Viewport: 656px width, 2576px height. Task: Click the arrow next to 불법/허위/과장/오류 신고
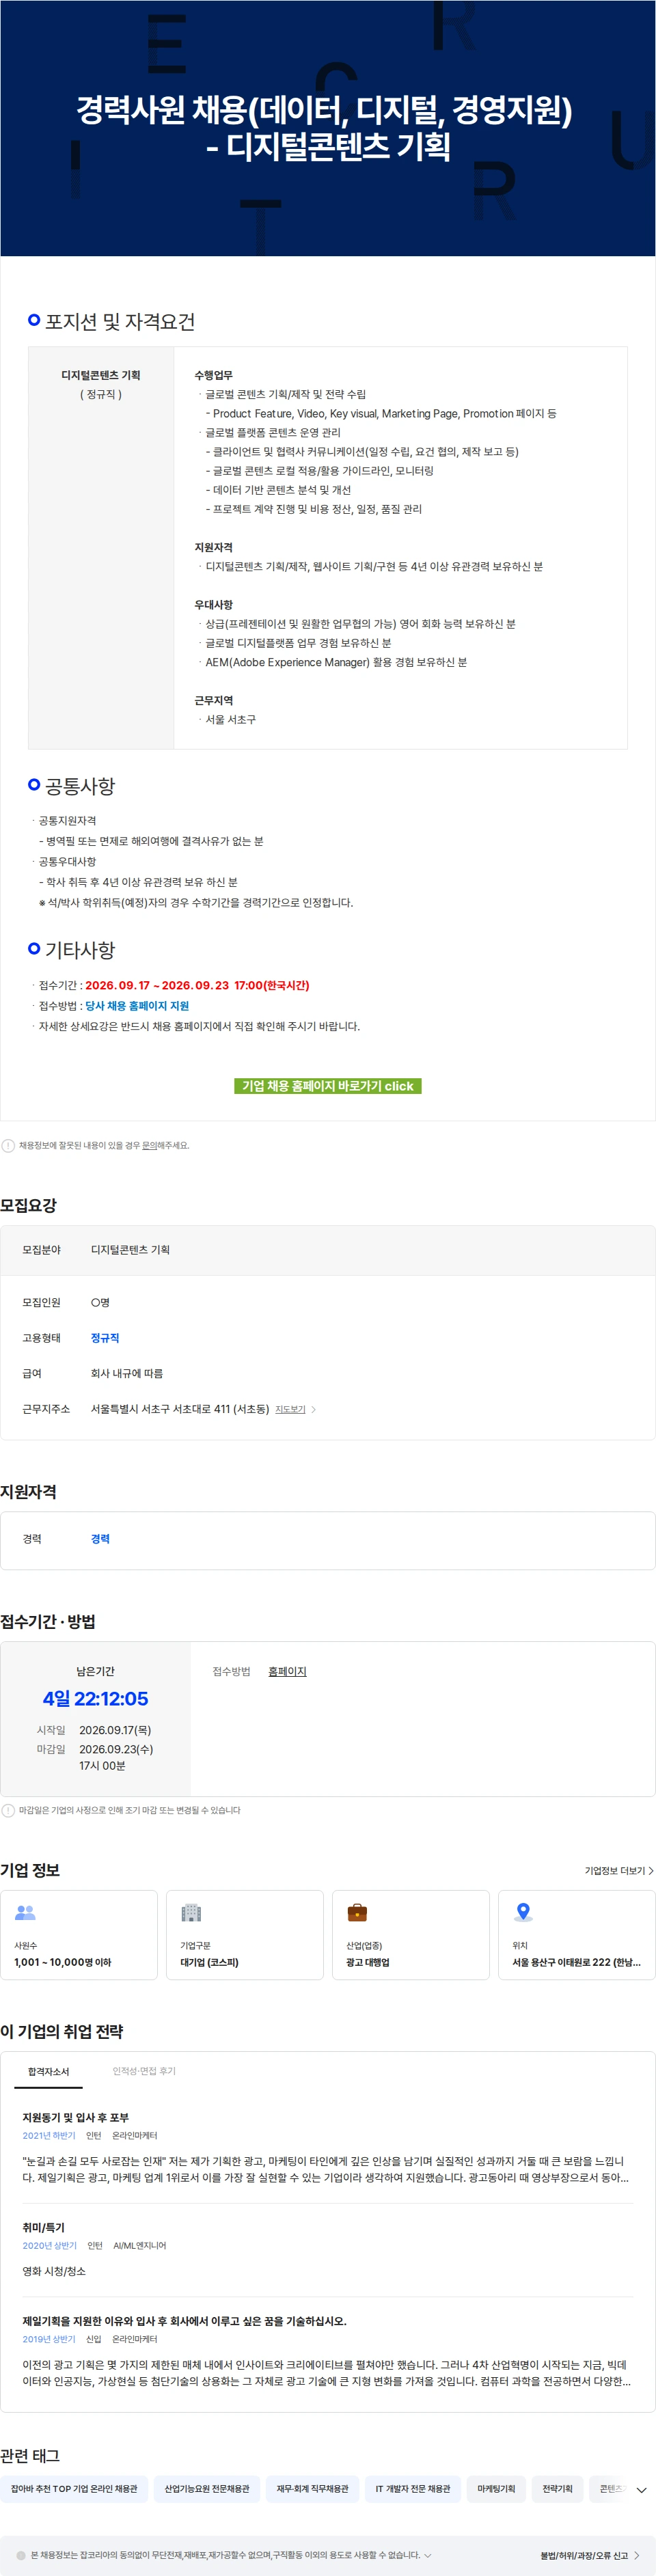tap(637, 2555)
